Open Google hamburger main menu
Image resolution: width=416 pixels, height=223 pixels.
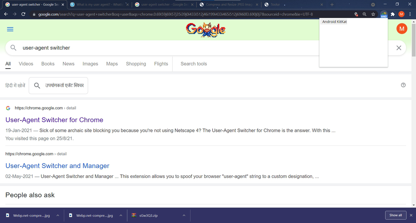10,29
